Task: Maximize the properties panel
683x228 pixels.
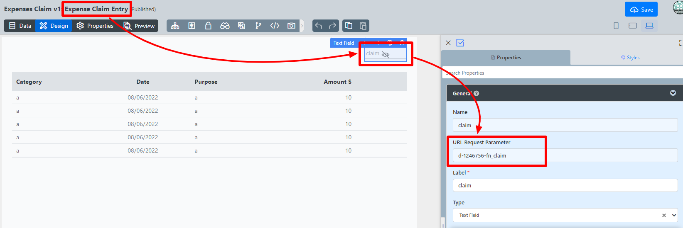Action: tap(681, 43)
